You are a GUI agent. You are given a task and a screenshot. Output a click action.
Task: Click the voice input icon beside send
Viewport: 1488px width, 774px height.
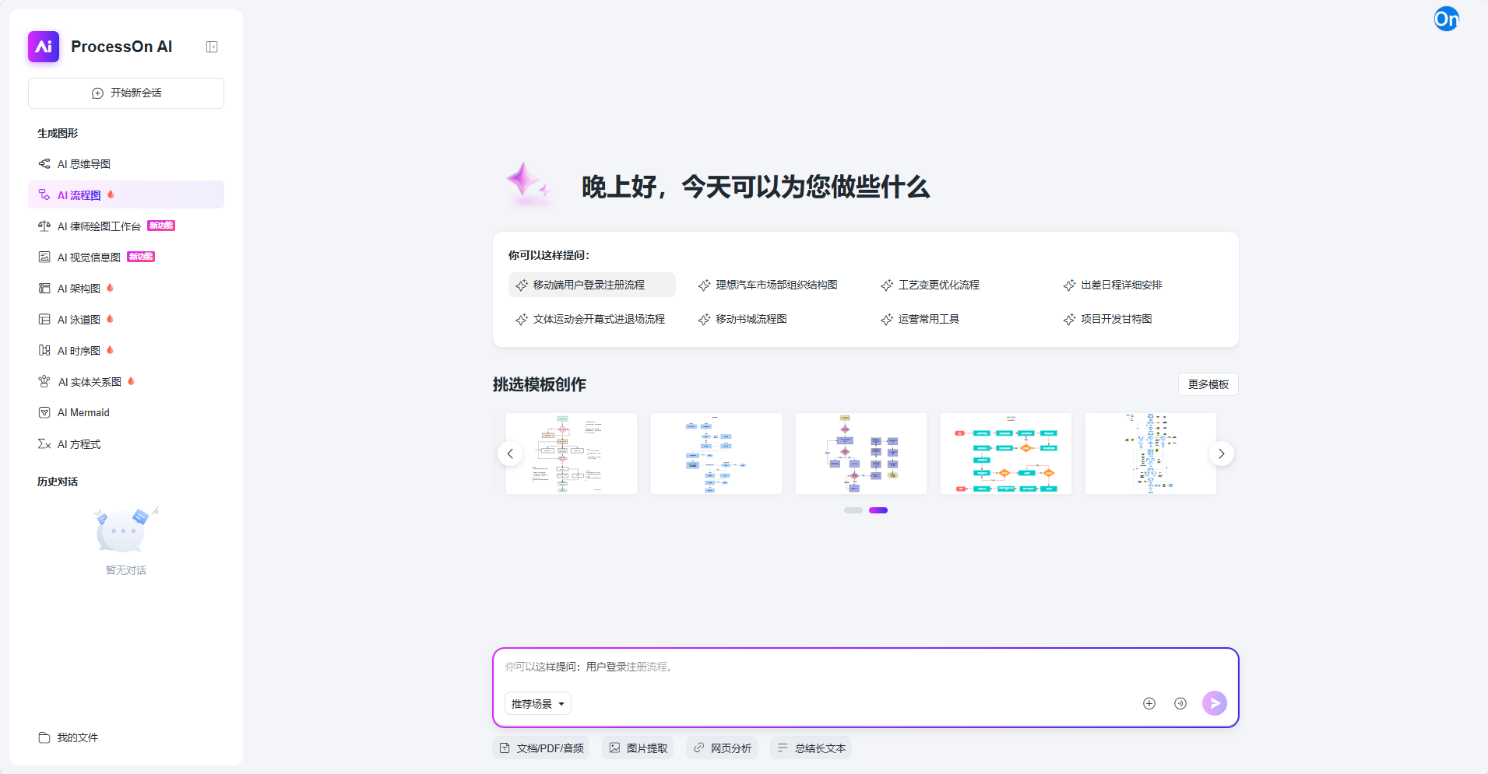click(1180, 703)
